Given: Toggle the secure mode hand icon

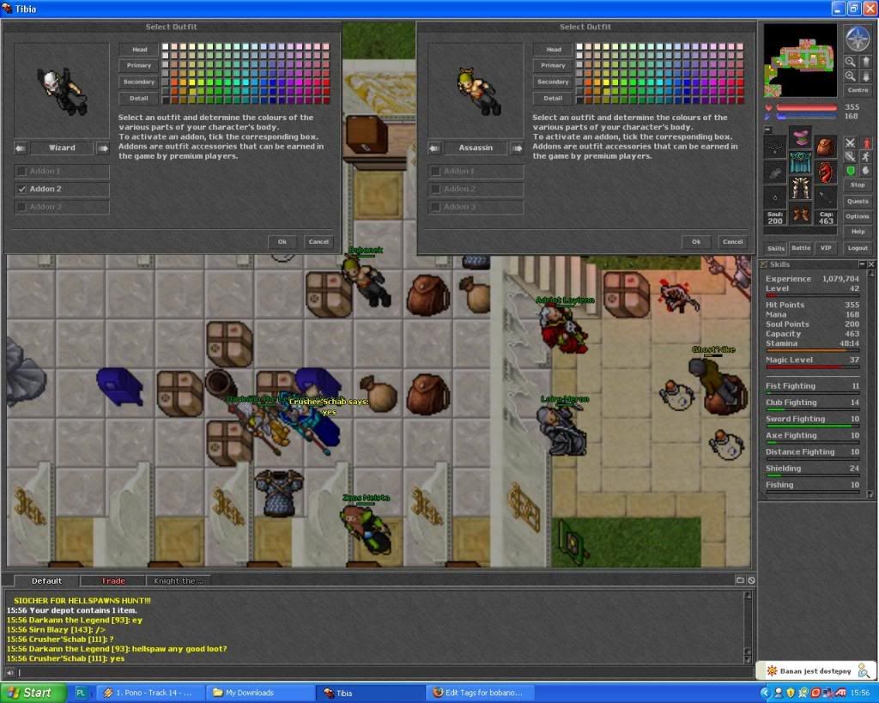Looking at the screenshot, I should (x=867, y=171).
